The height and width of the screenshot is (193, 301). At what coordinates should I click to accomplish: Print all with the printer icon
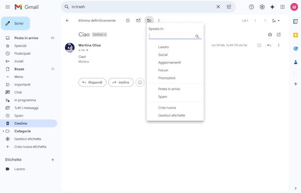tap(270, 35)
